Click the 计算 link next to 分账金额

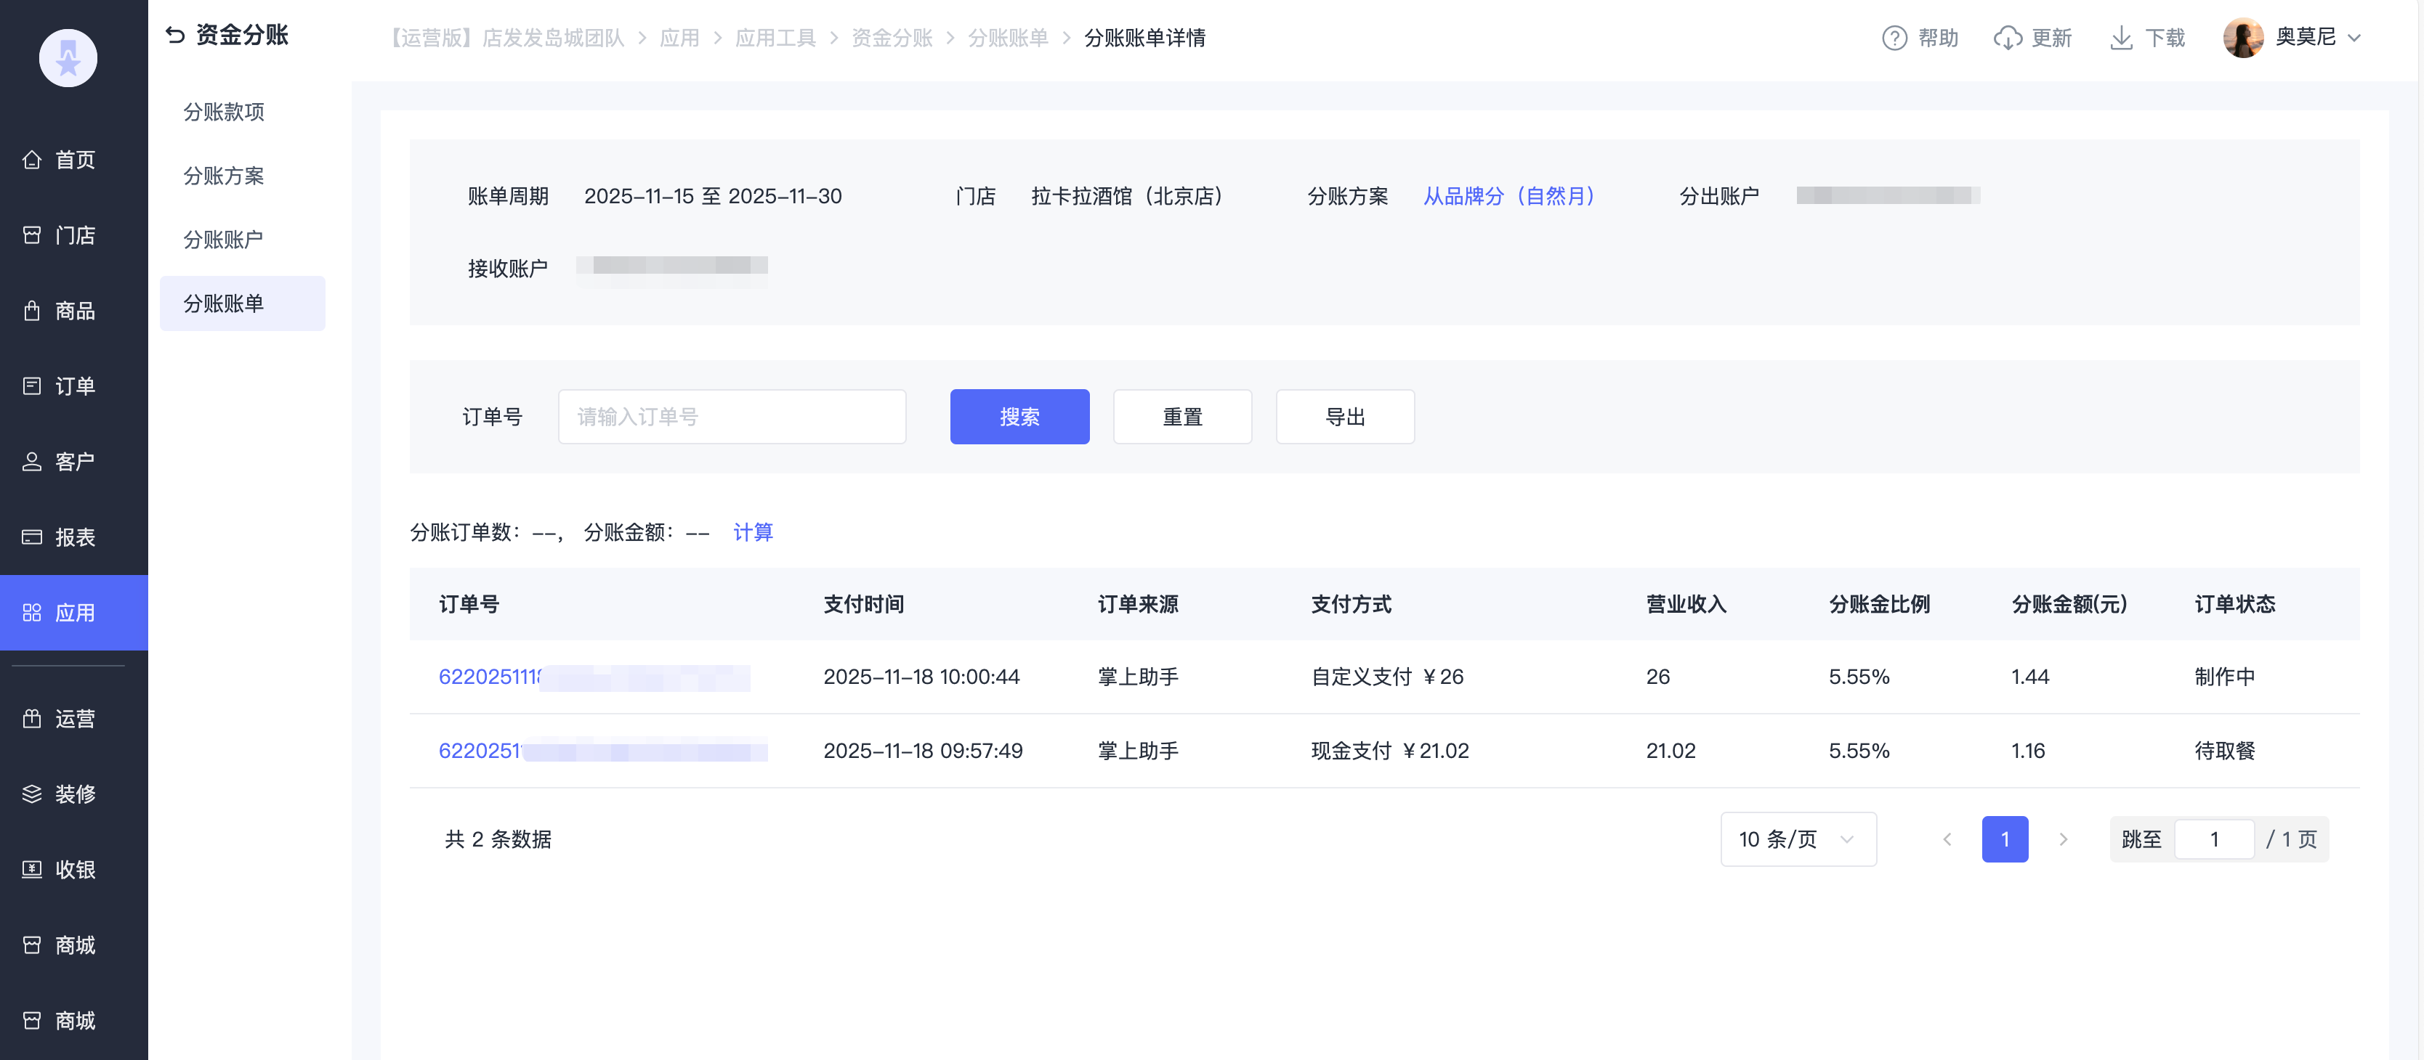[x=753, y=532]
